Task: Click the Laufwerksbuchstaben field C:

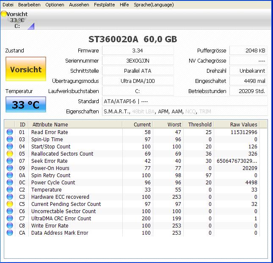Action: [138, 91]
